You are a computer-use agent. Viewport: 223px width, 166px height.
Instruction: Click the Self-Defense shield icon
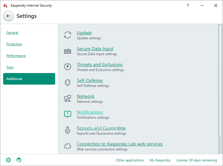point(68,83)
